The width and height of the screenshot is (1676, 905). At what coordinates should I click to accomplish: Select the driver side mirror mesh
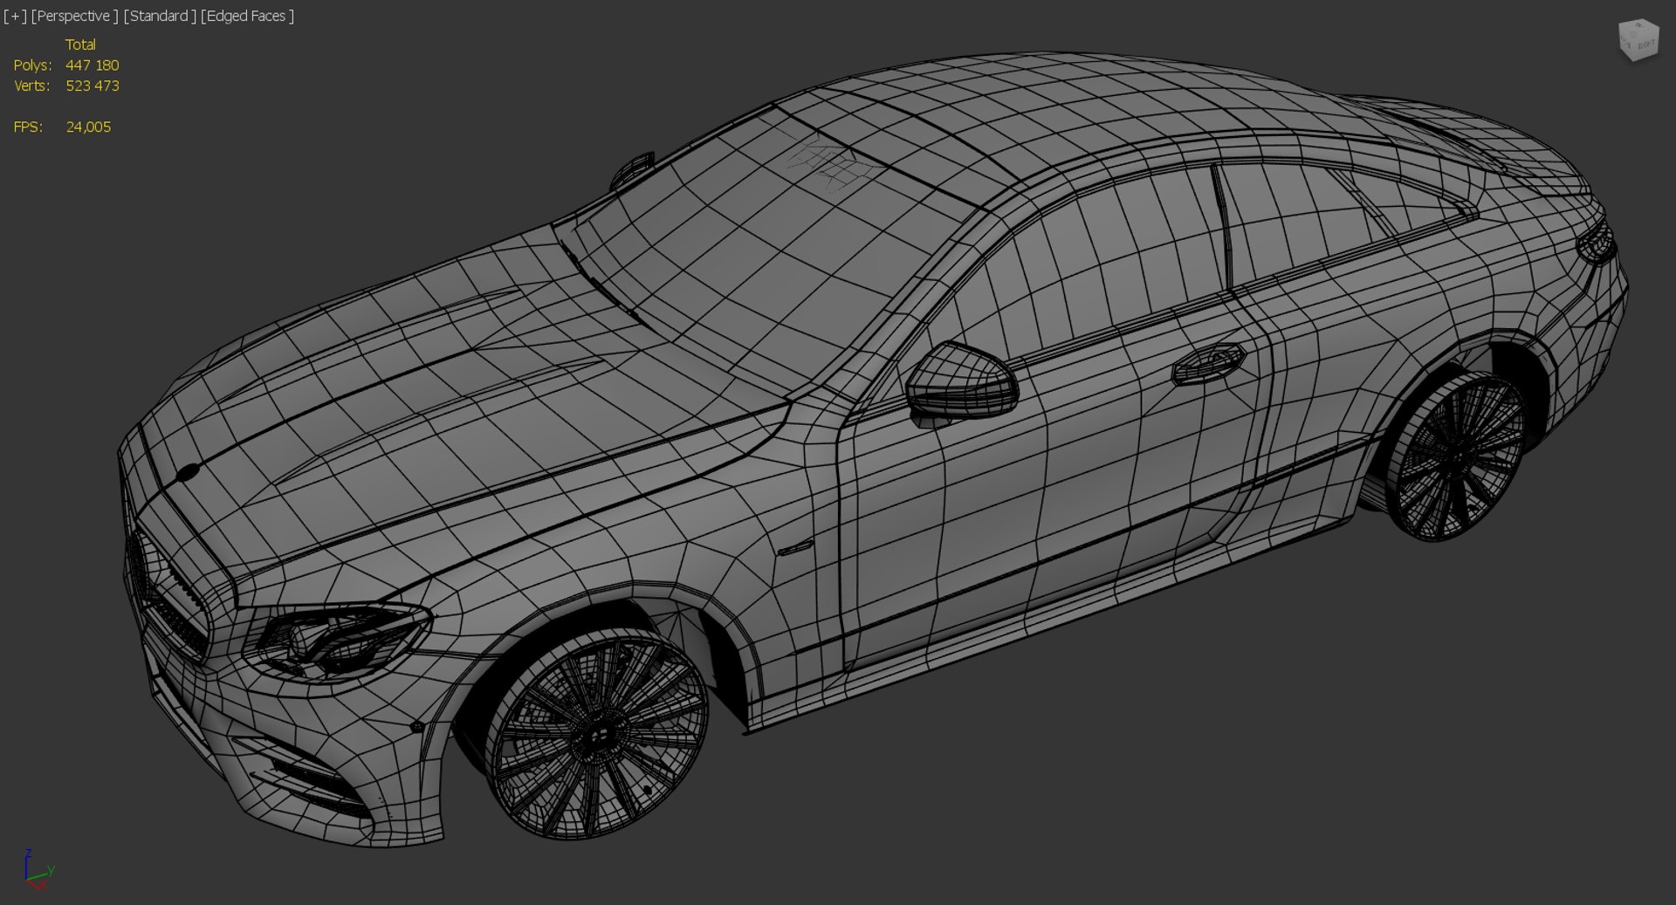[961, 382]
